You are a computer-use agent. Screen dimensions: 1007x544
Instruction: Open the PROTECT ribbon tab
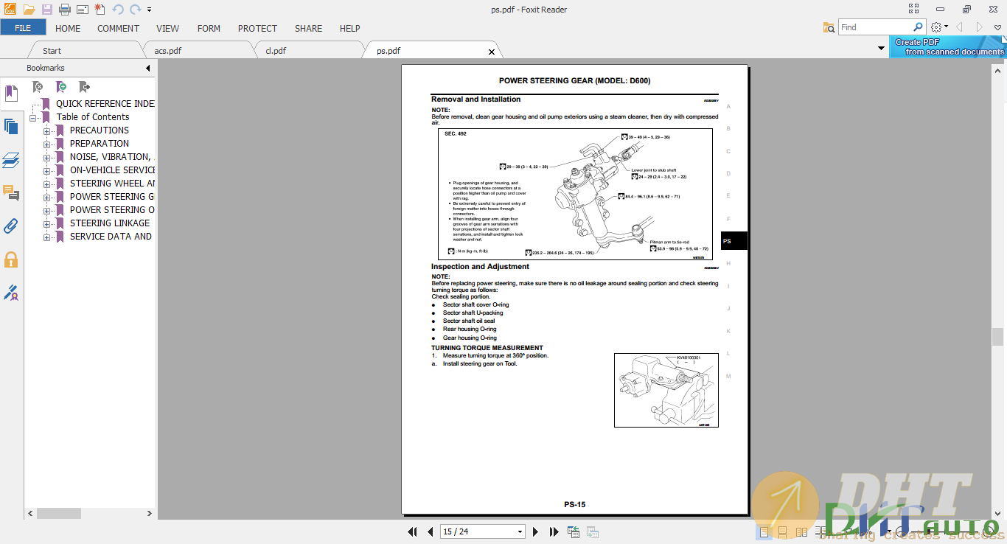257,28
